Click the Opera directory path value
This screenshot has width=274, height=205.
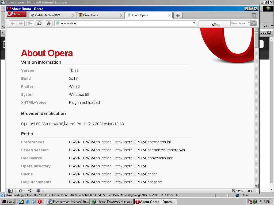coord(108,166)
